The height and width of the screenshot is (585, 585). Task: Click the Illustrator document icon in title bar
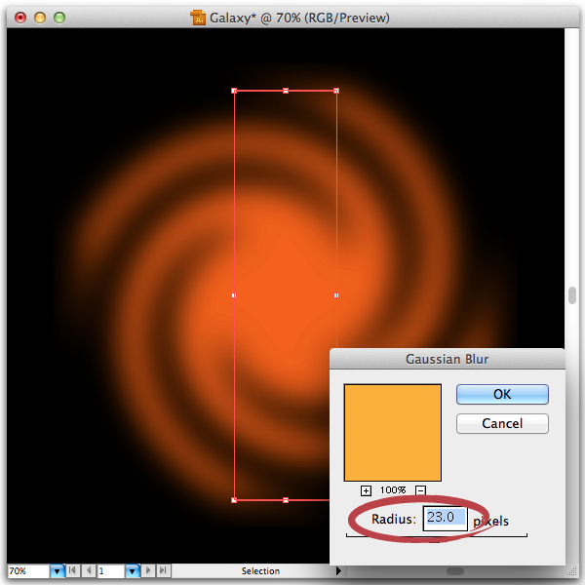[198, 18]
